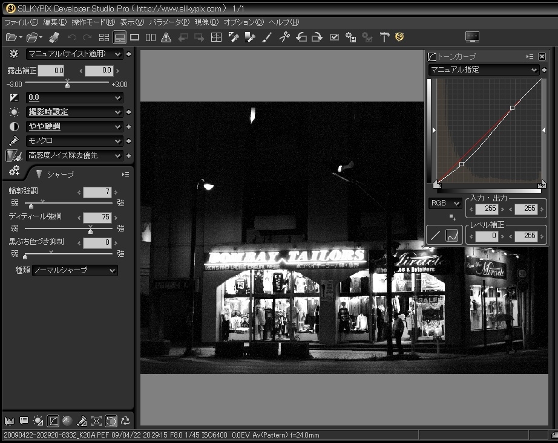The image size is (558, 443).
Task: Click the histogram icon in bottom toolbar
Action: tap(9, 421)
